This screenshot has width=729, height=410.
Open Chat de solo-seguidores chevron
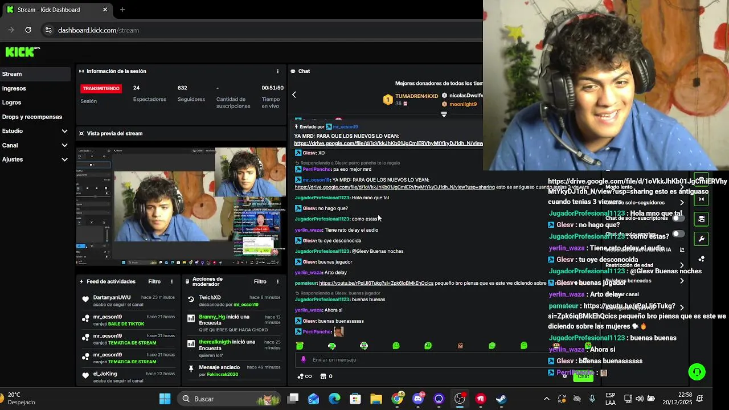pyautogui.click(x=682, y=203)
